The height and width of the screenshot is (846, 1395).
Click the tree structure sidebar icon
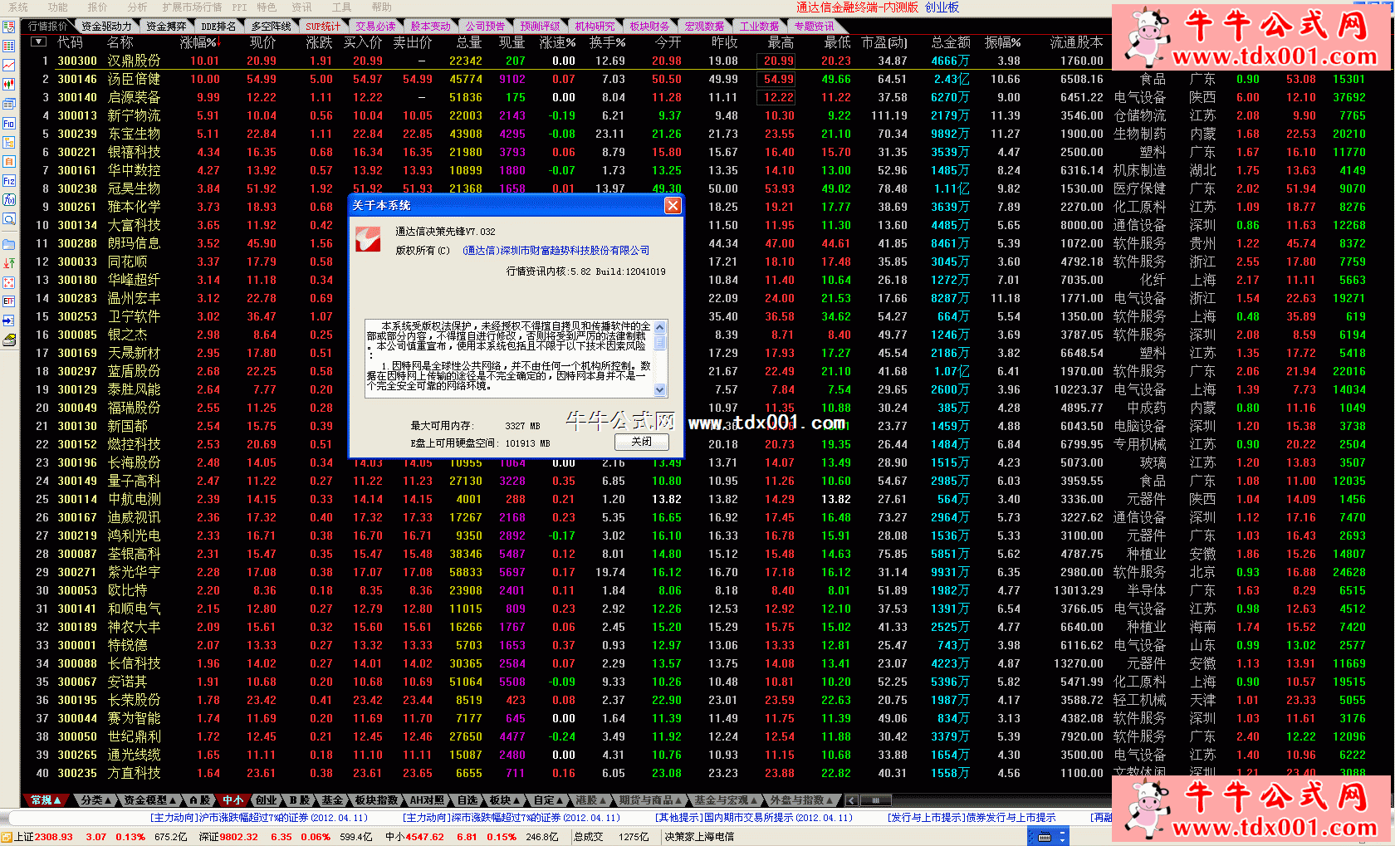click(x=9, y=143)
